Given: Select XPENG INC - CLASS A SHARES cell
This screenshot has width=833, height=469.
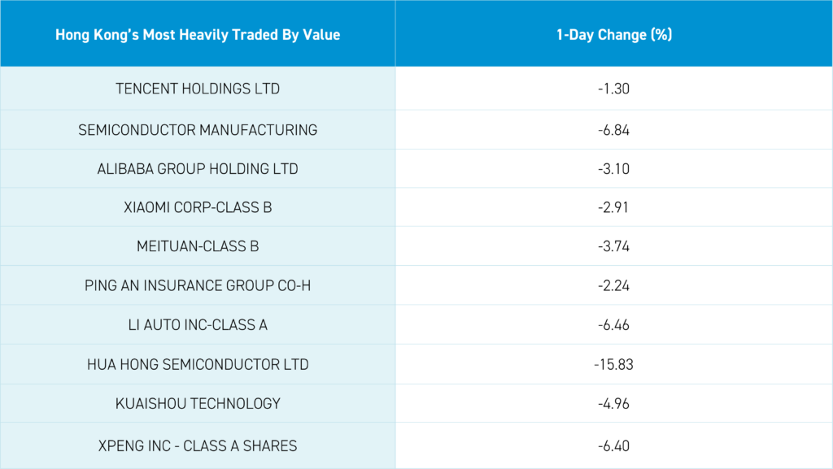Looking at the screenshot, I should click(x=198, y=445).
